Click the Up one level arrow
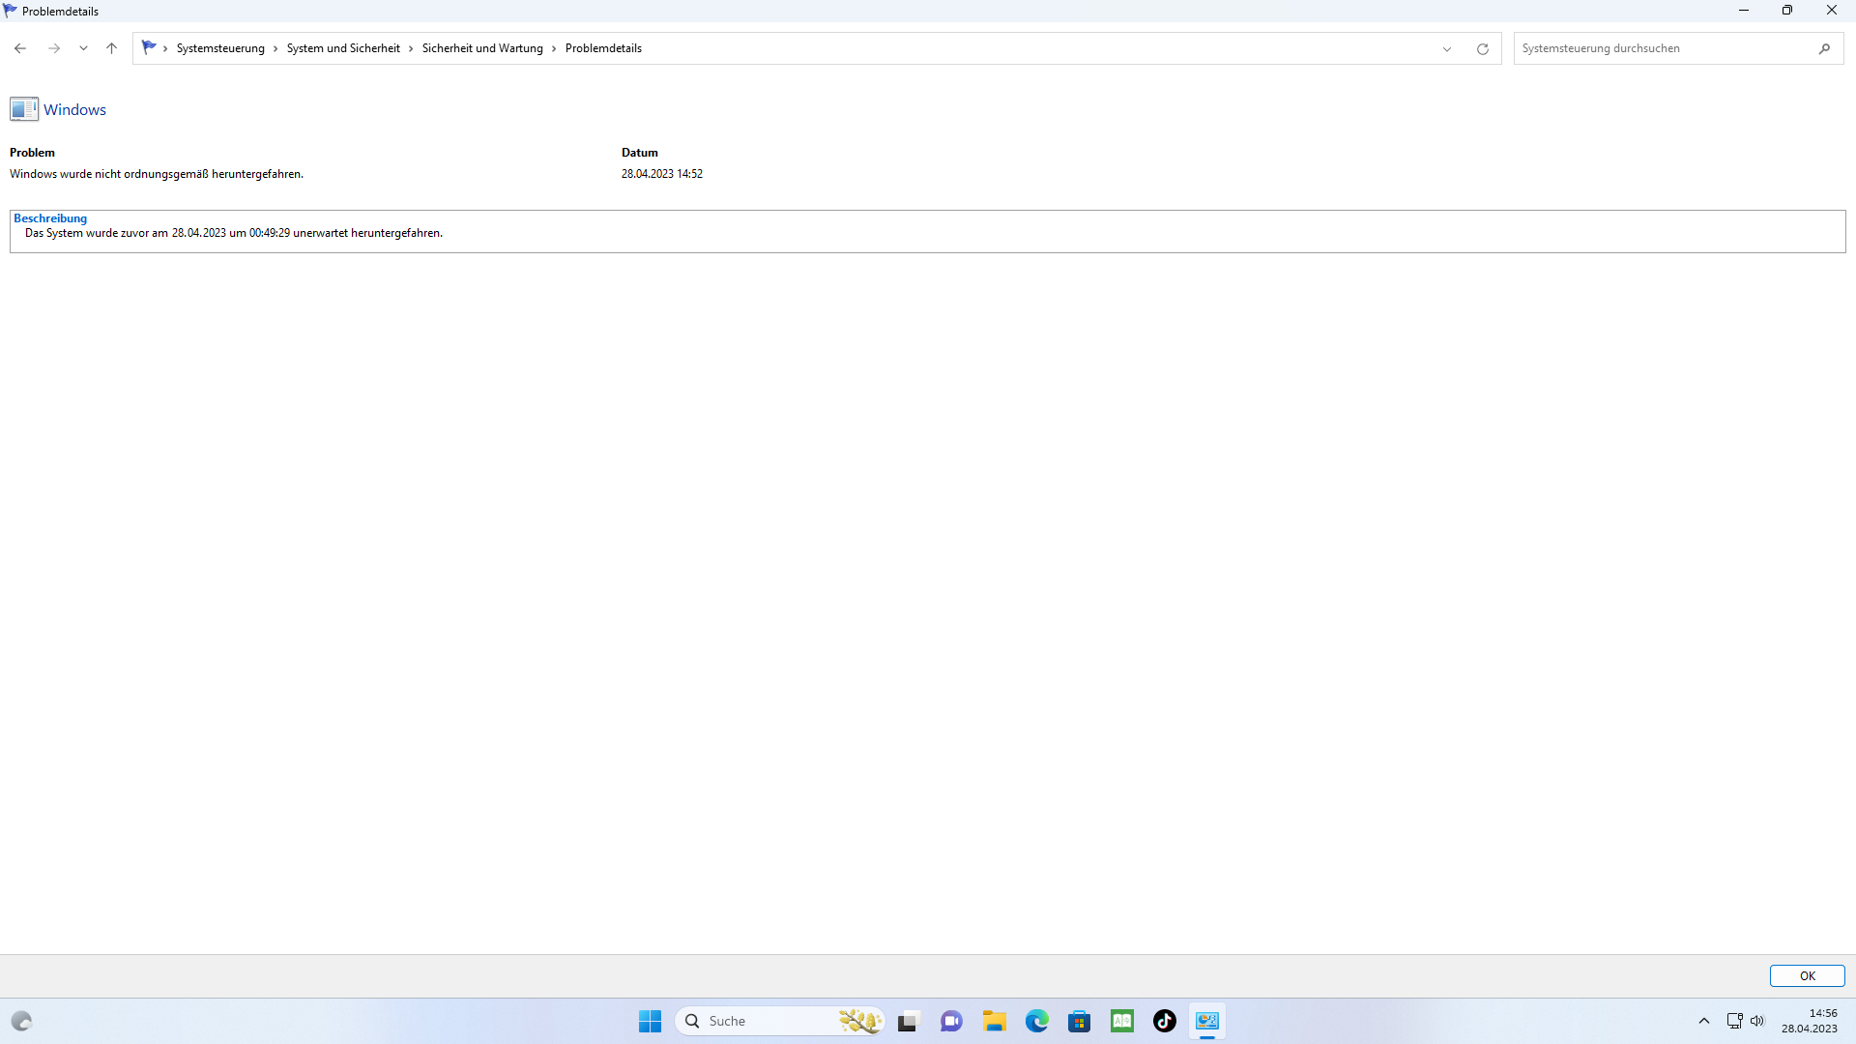1856x1044 pixels. (111, 48)
